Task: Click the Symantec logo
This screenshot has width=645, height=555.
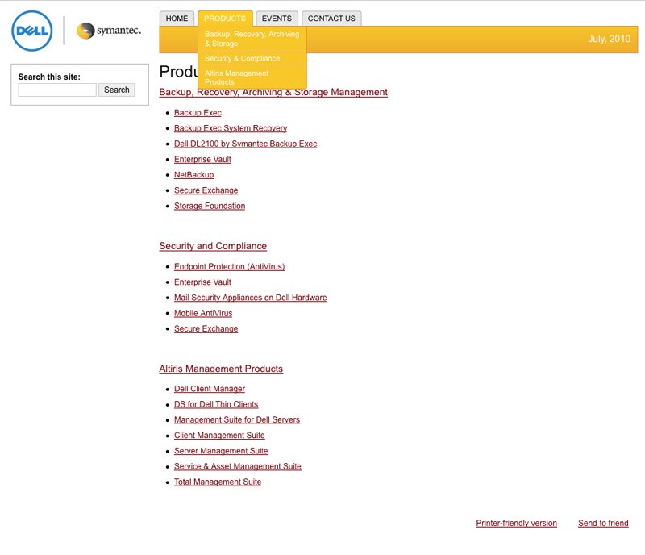Action: [109, 31]
